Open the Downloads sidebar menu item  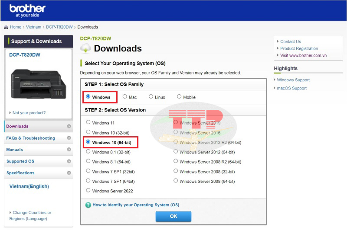pos(39,126)
